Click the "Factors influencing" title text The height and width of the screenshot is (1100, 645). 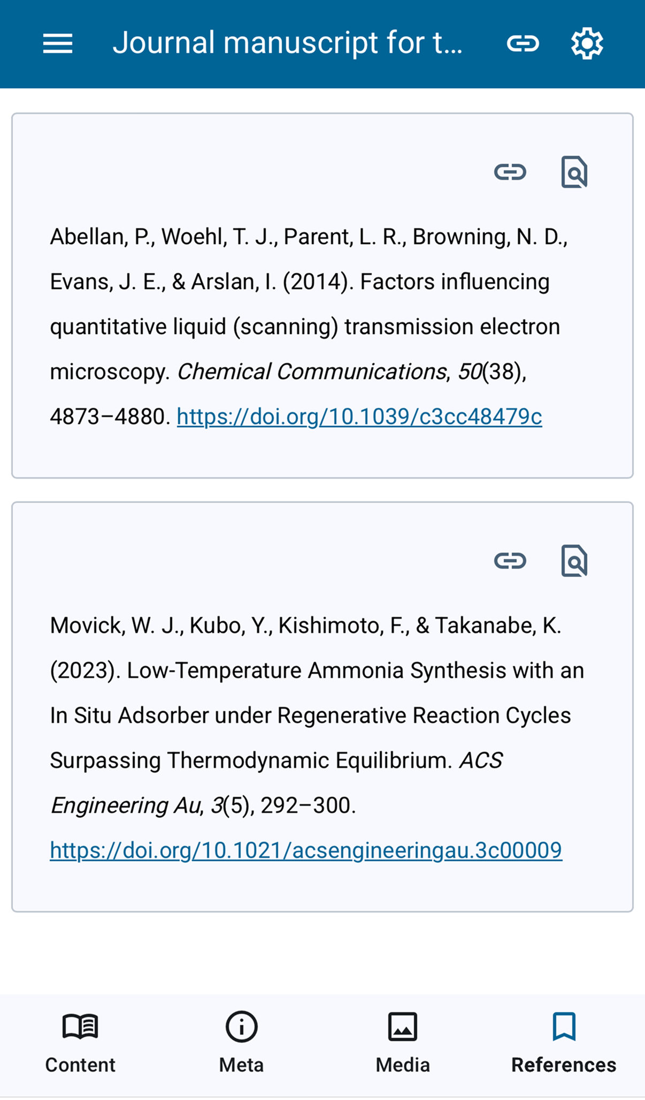[x=455, y=282]
